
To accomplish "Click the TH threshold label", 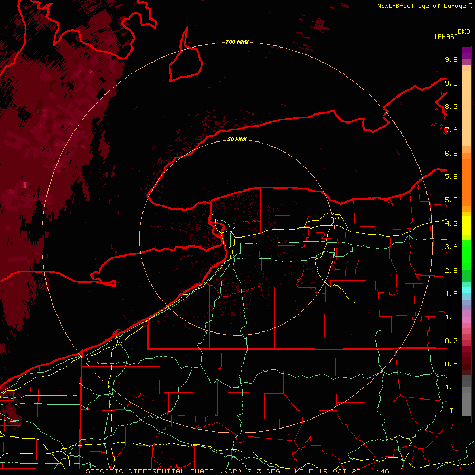I will [x=453, y=411].
